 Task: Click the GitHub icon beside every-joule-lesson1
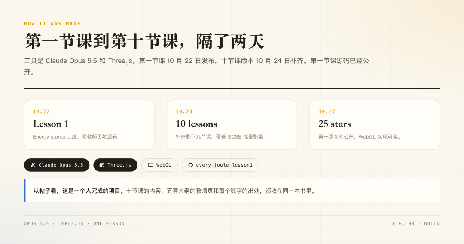pyautogui.click(x=191, y=165)
